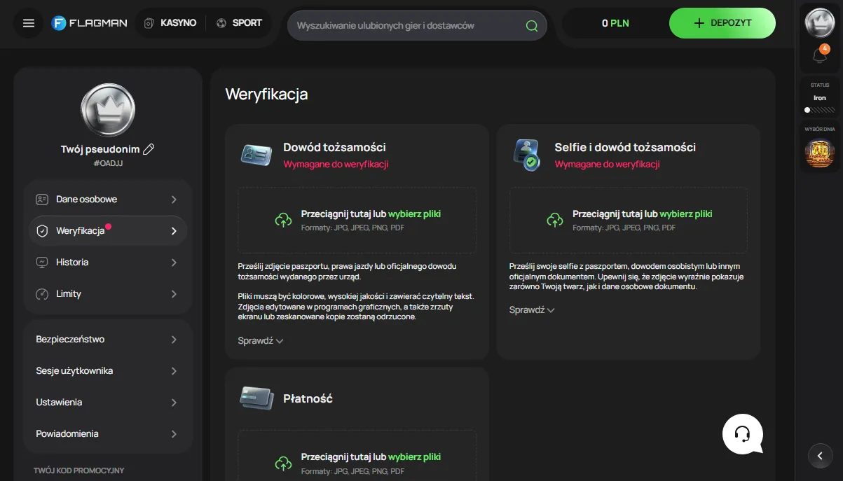Open the game of the day thumbnail
This screenshot has height=481, width=843.
pos(819,153)
